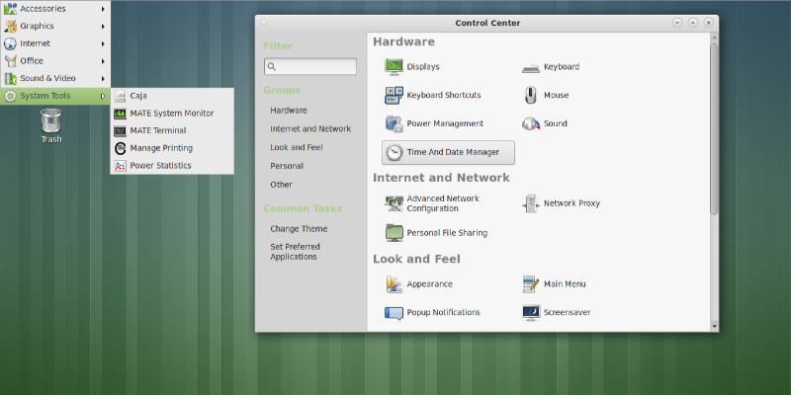Click the Time And Date Manager button
This screenshot has width=791, height=395.
[448, 152]
